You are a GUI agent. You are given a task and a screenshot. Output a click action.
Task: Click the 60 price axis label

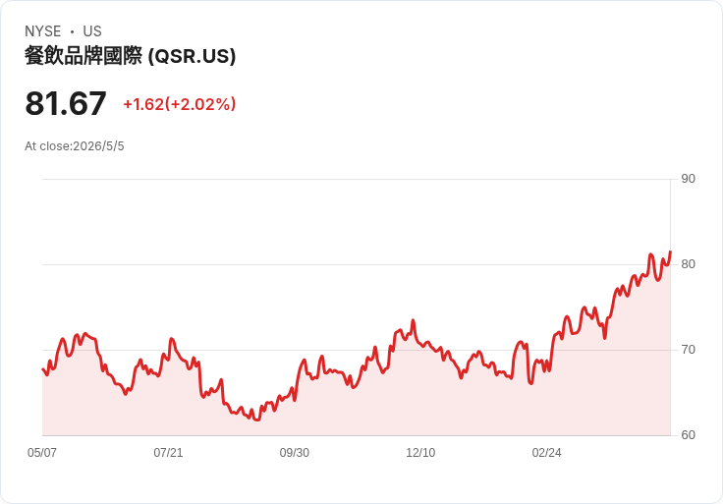coord(688,435)
